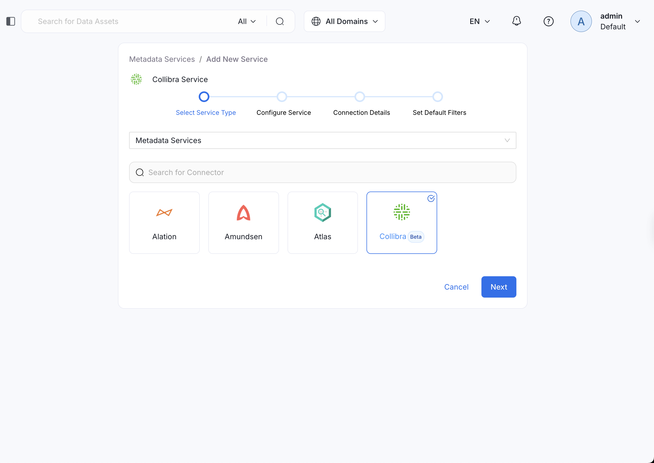
Task: Click the Connection Details step label
Action: (361, 113)
